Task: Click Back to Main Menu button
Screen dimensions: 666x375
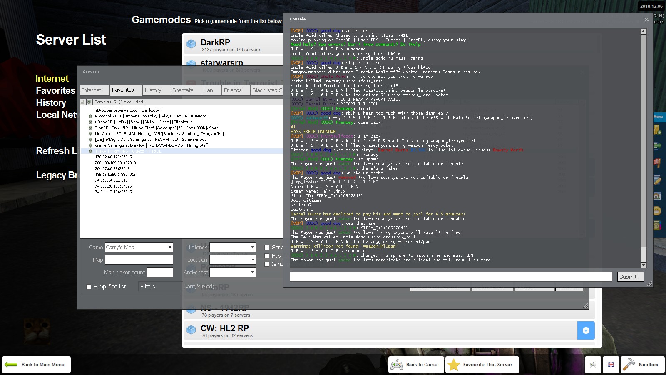Action: tap(36, 365)
